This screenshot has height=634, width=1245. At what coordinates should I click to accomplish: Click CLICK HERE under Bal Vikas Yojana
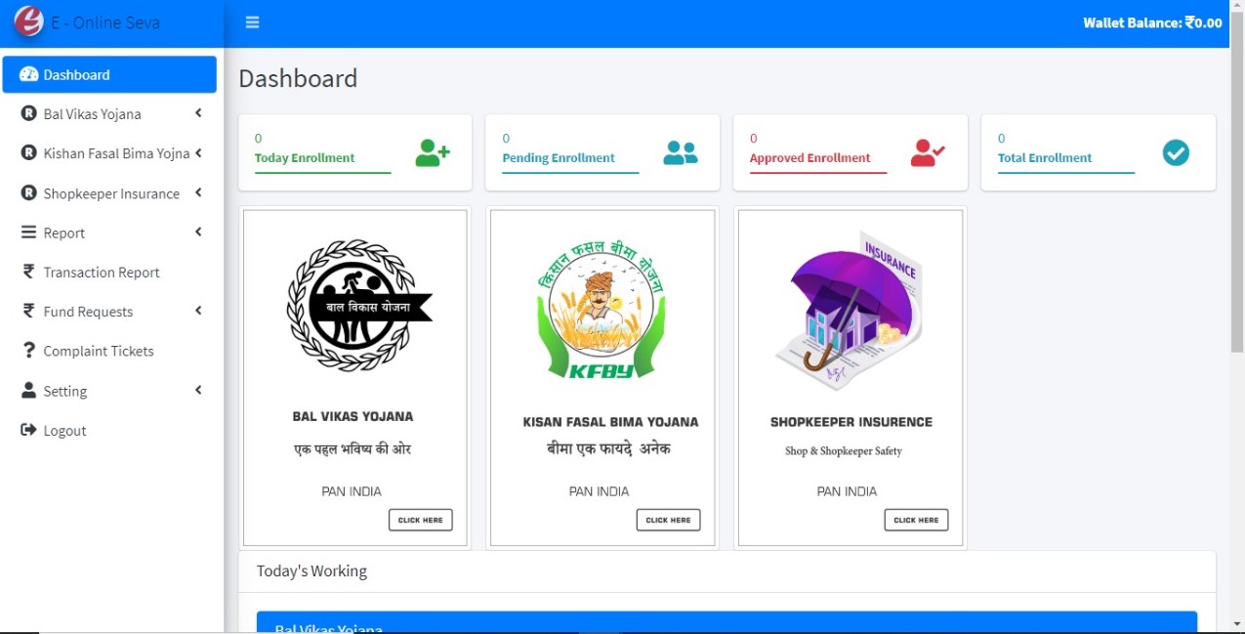pos(421,520)
